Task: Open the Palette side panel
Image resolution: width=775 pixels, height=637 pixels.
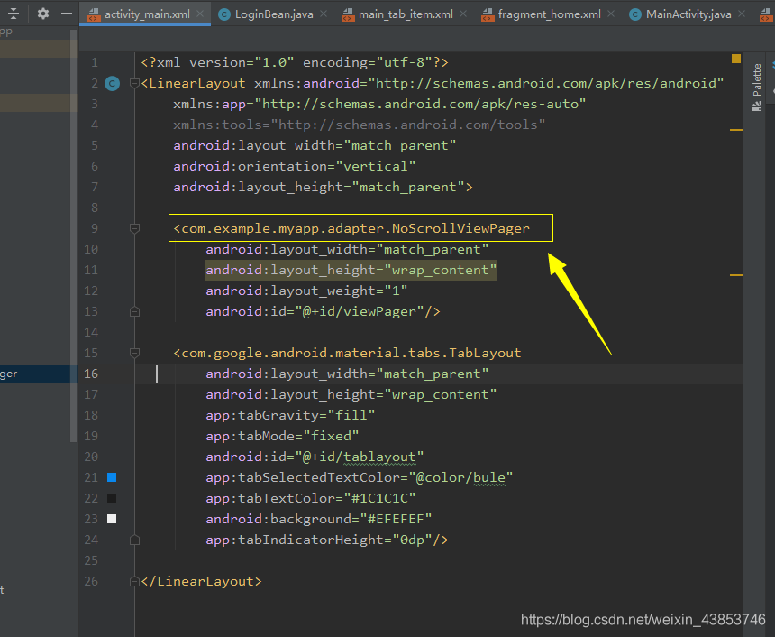Action: (757, 88)
